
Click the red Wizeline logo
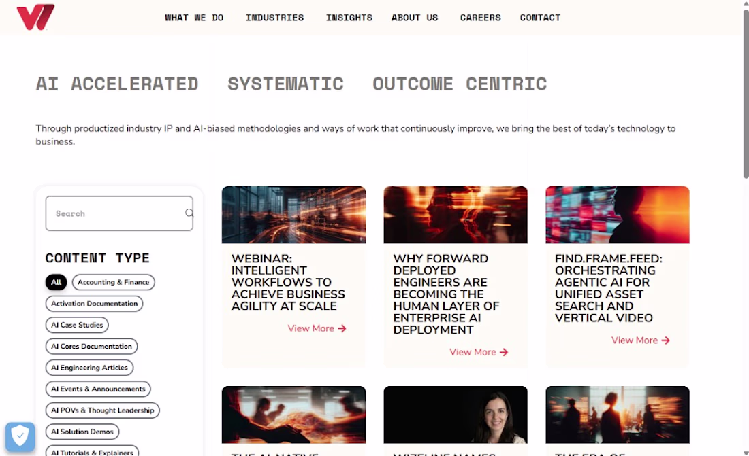pos(35,17)
